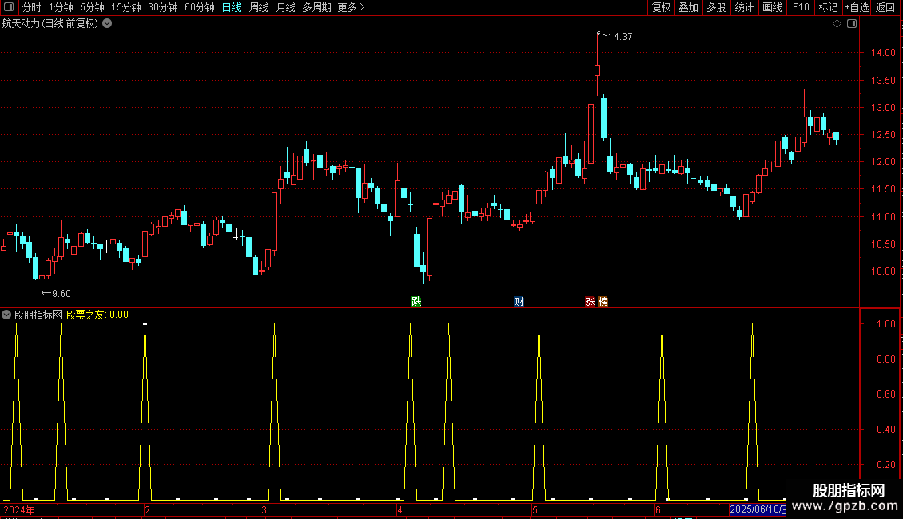Switch to the 周线 weekly chart
Screen dimensions: 903x519
coord(259,7)
